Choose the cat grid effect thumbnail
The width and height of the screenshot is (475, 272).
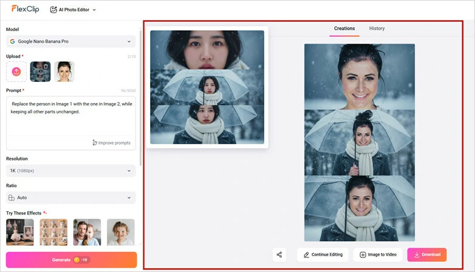click(x=53, y=232)
